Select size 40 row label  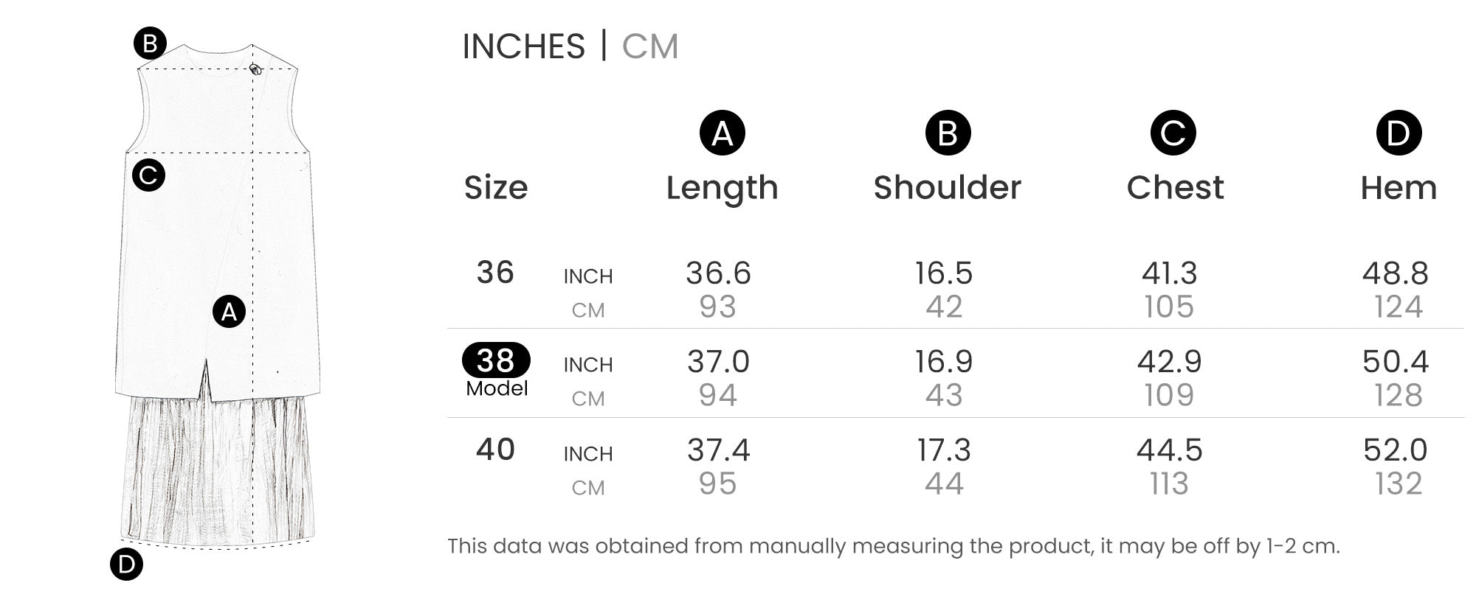tap(495, 450)
